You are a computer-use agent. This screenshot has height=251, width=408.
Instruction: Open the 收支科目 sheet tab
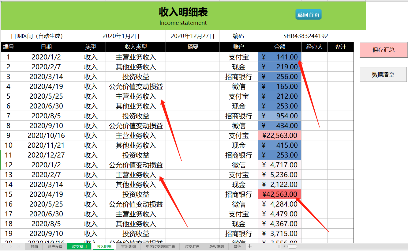pos(79,246)
